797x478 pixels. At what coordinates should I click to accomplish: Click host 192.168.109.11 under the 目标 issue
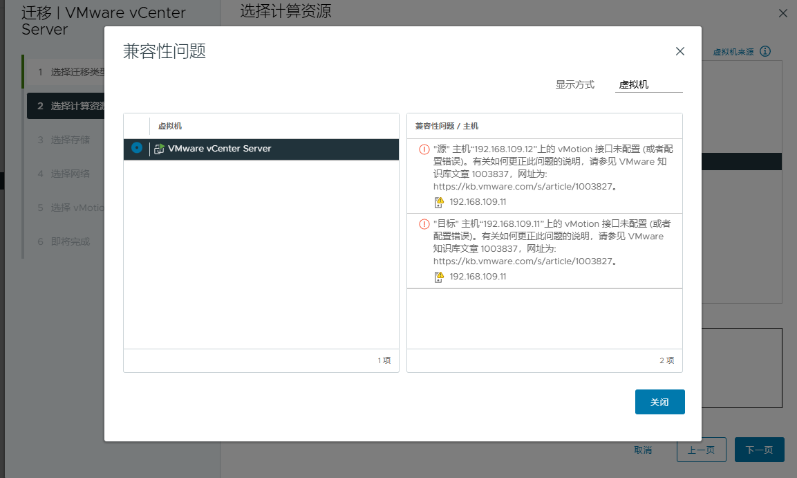[478, 277]
